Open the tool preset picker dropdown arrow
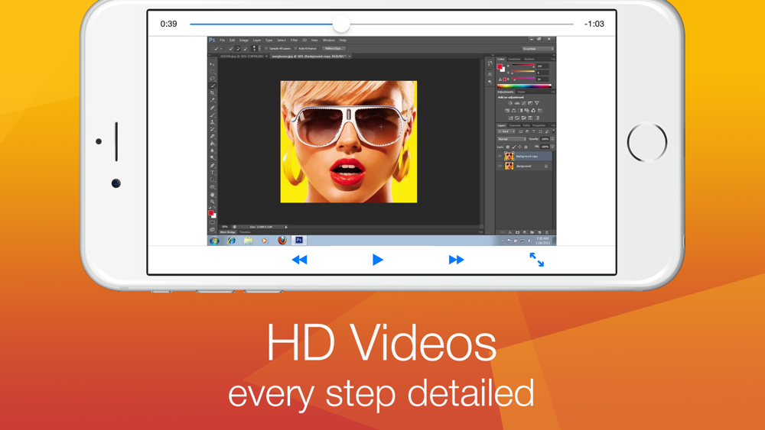The height and width of the screenshot is (430, 765). 221,49
